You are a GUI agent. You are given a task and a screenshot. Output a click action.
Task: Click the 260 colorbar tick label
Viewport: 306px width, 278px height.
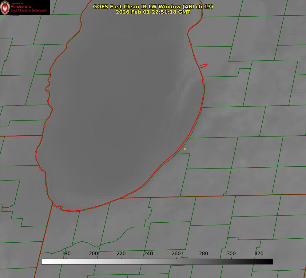point(176,253)
